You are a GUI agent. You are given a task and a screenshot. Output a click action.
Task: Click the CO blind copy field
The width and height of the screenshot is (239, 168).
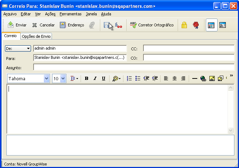(189, 58)
